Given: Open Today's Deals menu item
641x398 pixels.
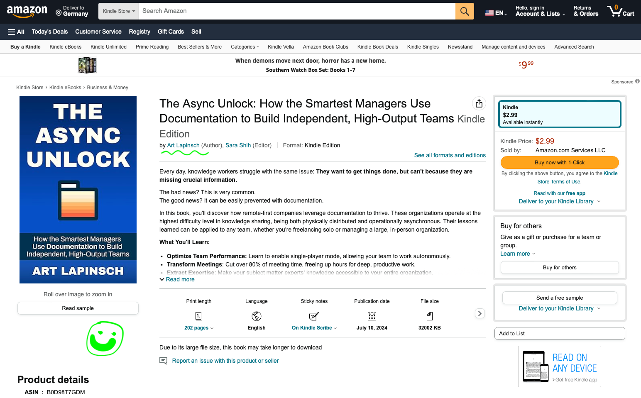Looking at the screenshot, I should pos(50,32).
